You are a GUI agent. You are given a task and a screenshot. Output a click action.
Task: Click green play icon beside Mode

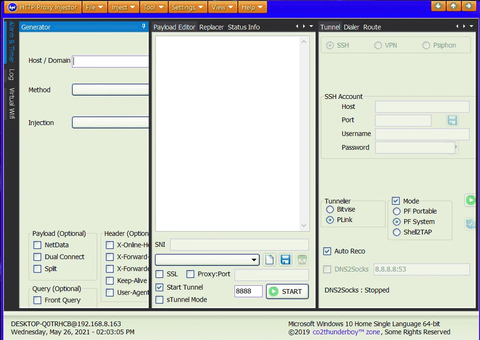(470, 200)
